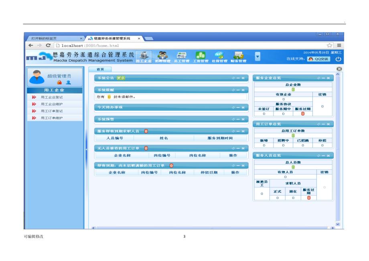The image size is (369, 261).
Task: Close the 无人员推荐的用工订单 panel
Action: coord(243,148)
